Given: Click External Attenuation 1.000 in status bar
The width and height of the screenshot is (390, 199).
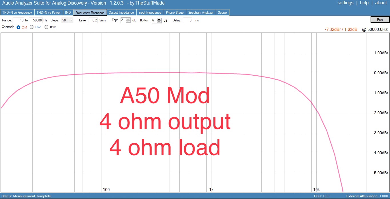Looking at the screenshot, I should [x=367, y=196].
